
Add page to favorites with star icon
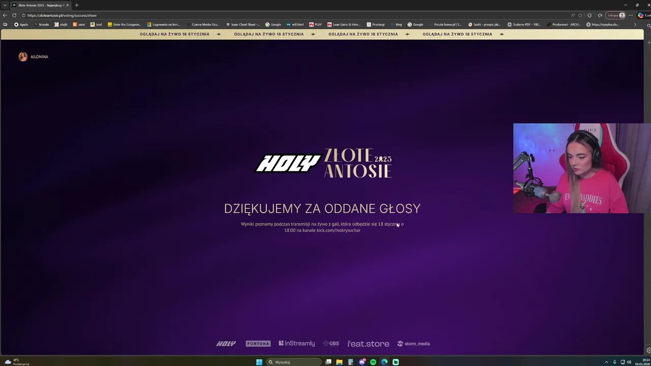[580, 15]
